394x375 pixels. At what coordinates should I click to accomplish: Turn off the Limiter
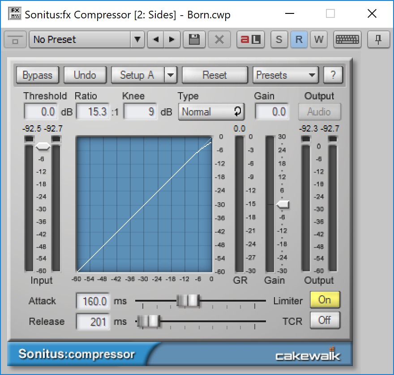coord(325,300)
